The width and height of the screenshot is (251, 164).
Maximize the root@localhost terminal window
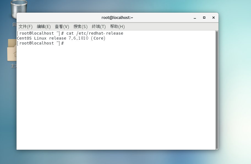(x=204, y=18)
